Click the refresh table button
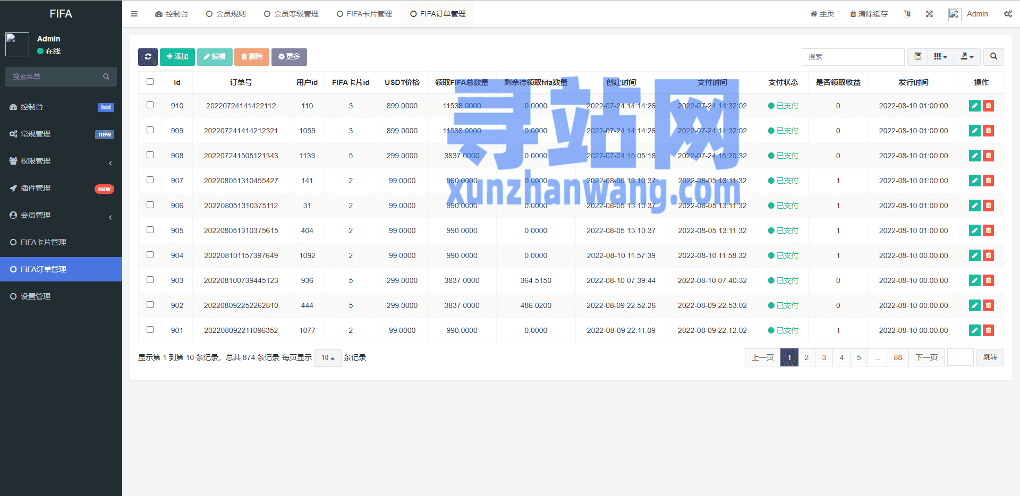This screenshot has width=1020, height=496. pos(148,57)
